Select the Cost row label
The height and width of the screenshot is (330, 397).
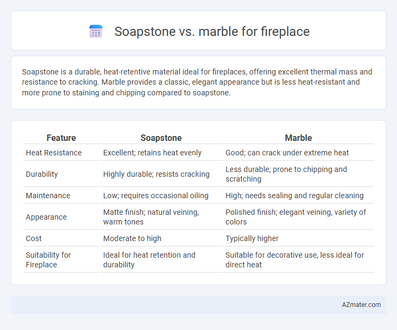(x=34, y=238)
